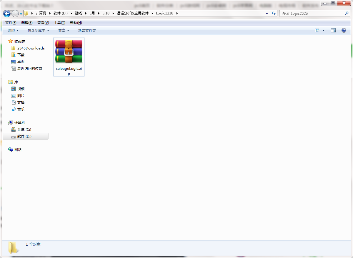The width and height of the screenshot is (353, 258).
Task: Toggle the preview pane icon
Action: click(333, 30)
